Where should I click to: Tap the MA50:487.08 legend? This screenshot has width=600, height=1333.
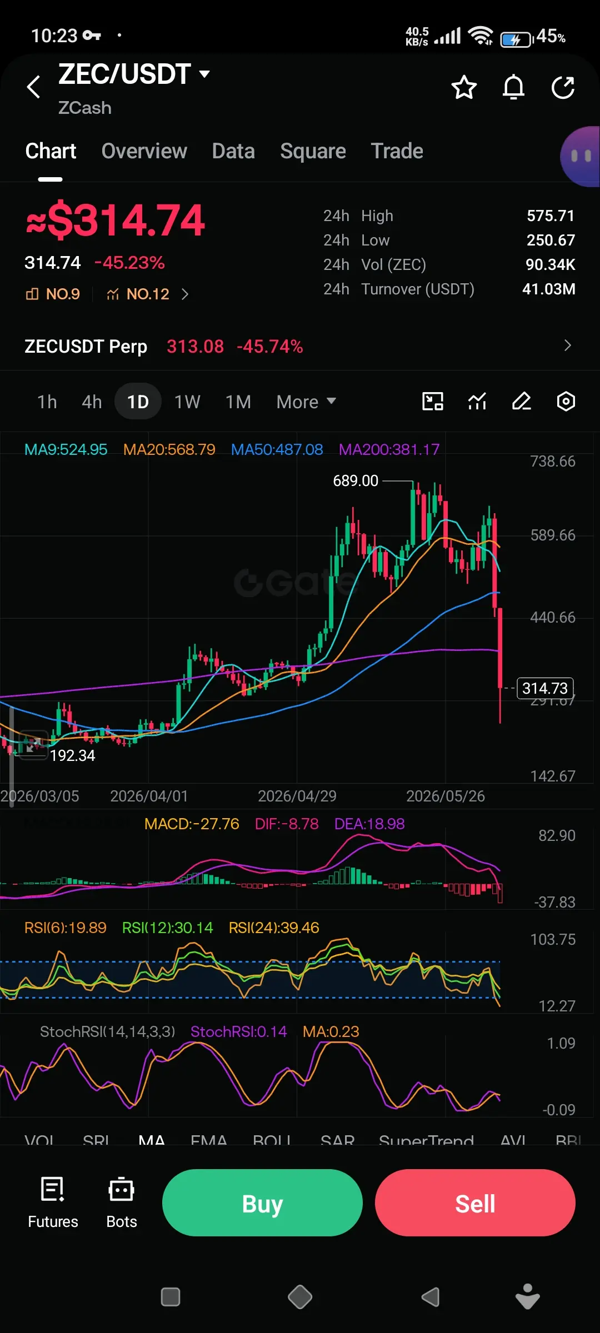[x=277, y=449]
